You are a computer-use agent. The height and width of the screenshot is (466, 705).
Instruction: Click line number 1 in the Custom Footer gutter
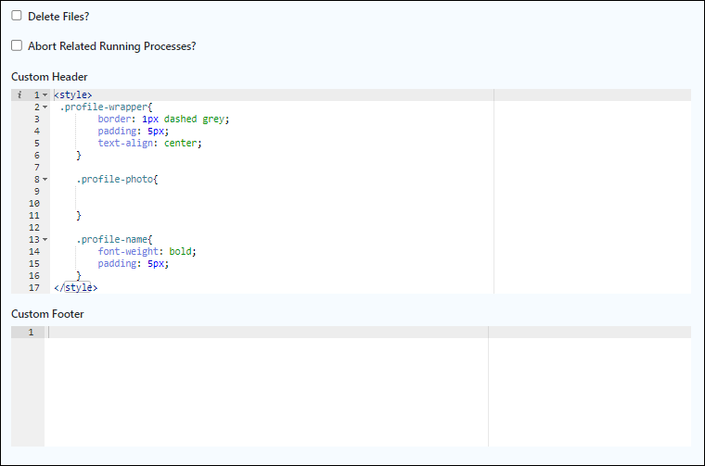(x=31, y=333)
